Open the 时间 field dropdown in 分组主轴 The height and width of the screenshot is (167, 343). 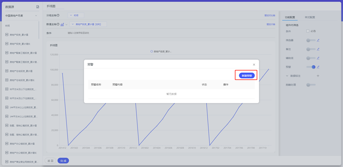pyautogui.click(x=75, y=15)
